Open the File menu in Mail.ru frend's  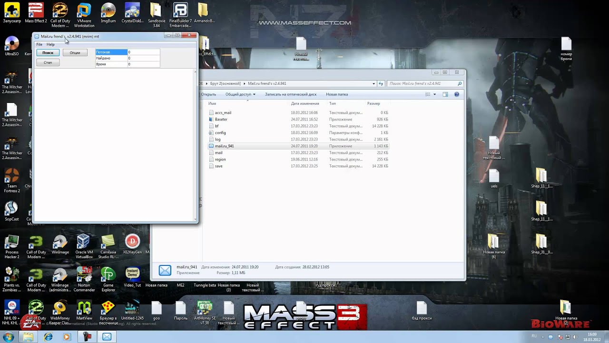(x=39, y=44)
